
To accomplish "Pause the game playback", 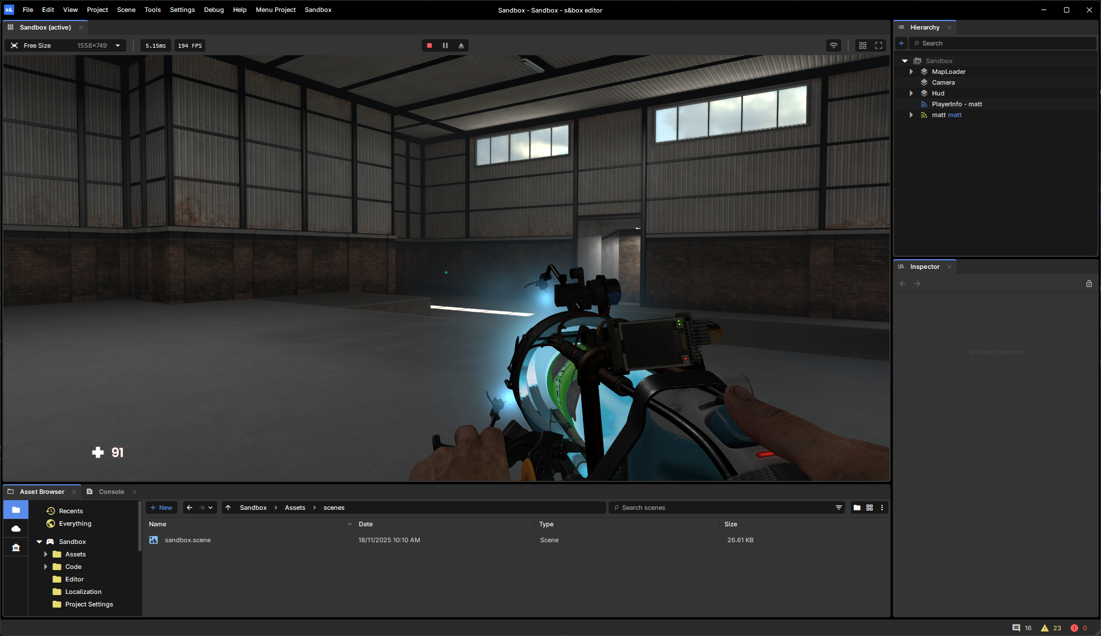I will click(x=445, y=45).
